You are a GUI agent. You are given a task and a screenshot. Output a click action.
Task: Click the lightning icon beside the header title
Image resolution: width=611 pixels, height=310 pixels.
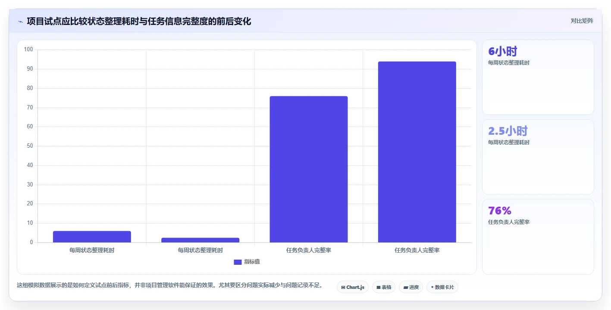[x=21, y=22]
